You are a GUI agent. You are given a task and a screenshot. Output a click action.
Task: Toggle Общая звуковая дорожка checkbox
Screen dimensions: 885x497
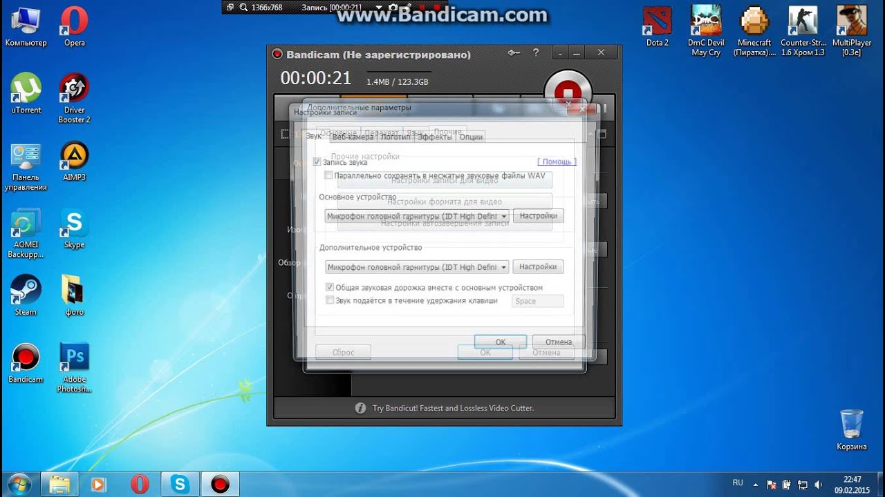(x=330, y=287)
